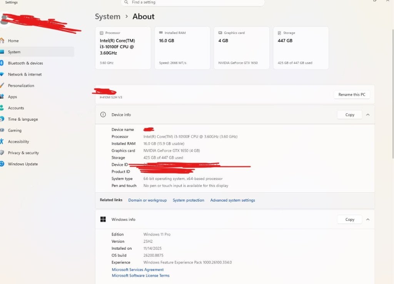This screenshot has width=394, height=284.
Task: Click the Graphics card icon
Action: [x=220, y=33]
